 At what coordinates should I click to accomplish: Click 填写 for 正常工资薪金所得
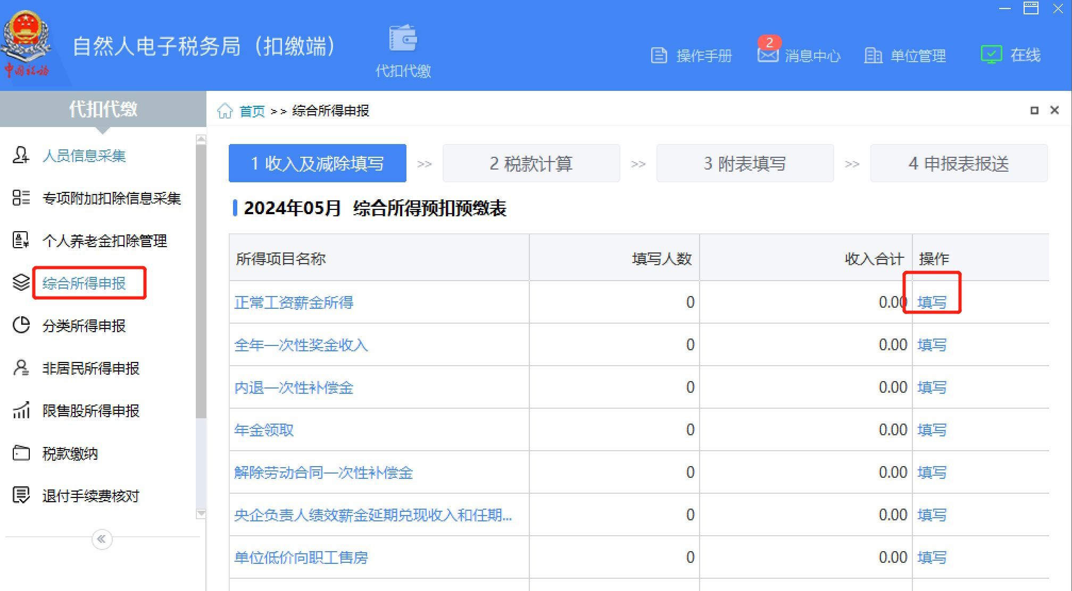pos(932,302)
